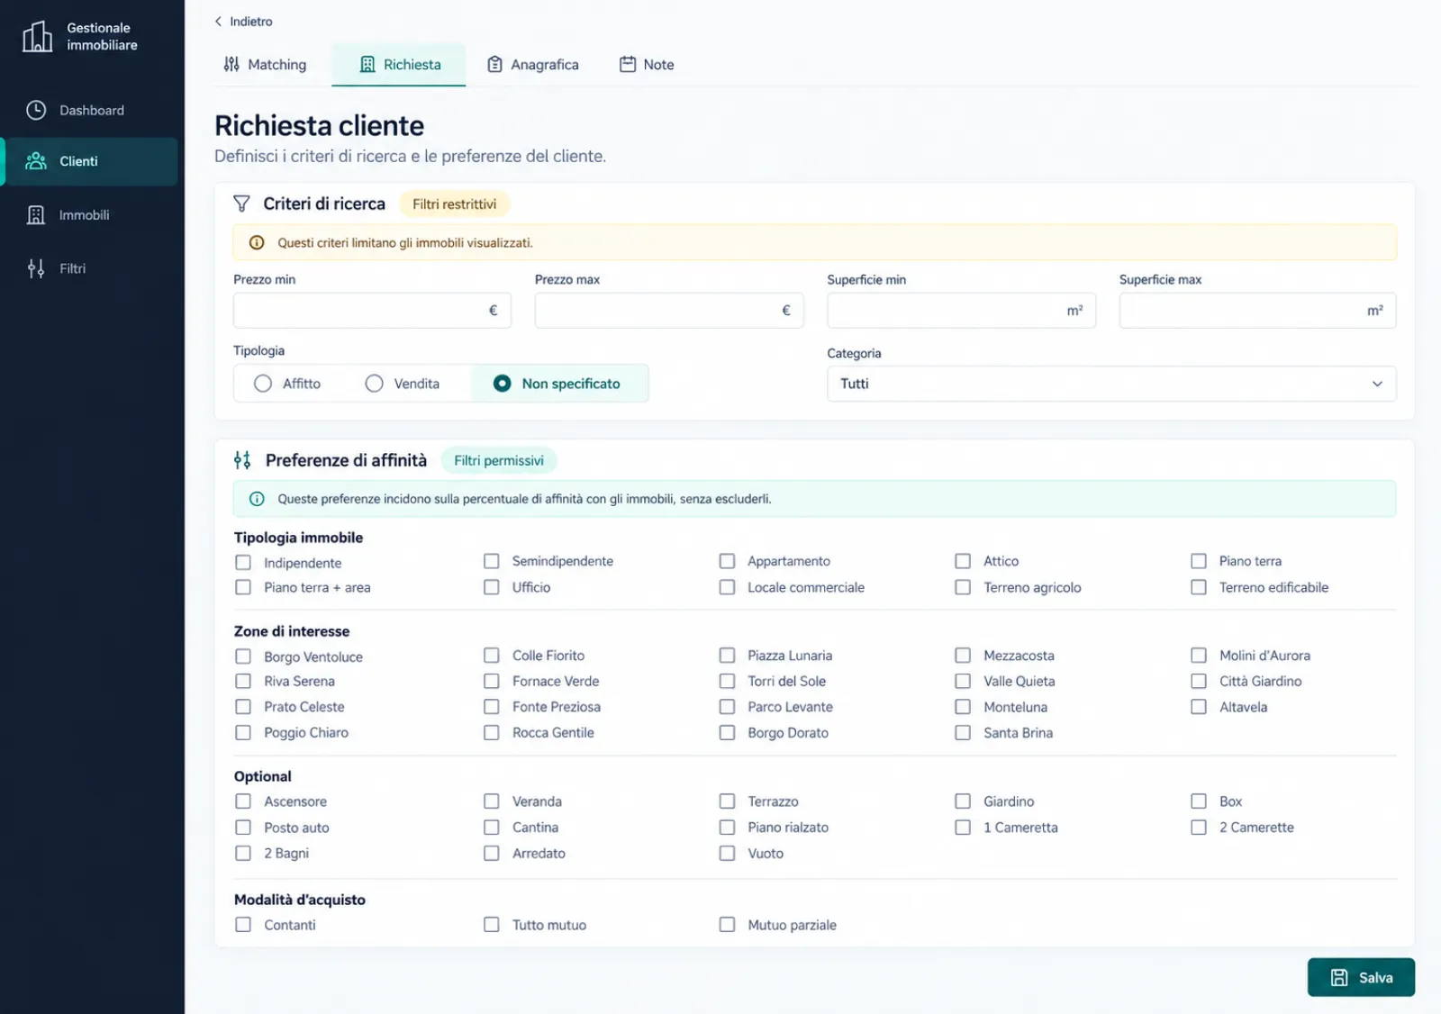Open Dashboard in the sidebar

91,110
